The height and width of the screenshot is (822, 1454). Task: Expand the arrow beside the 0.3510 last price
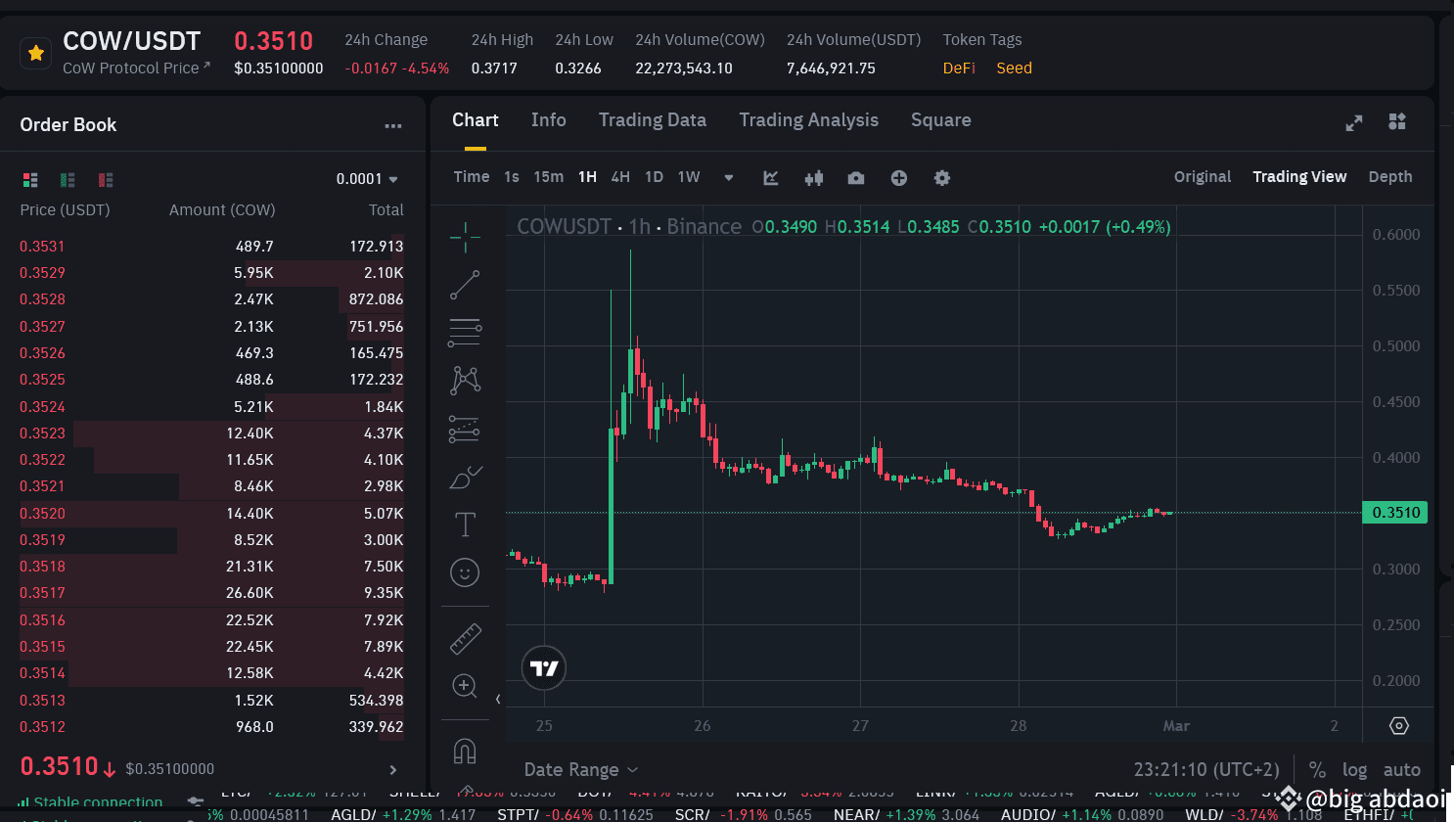tap(393, 770)
